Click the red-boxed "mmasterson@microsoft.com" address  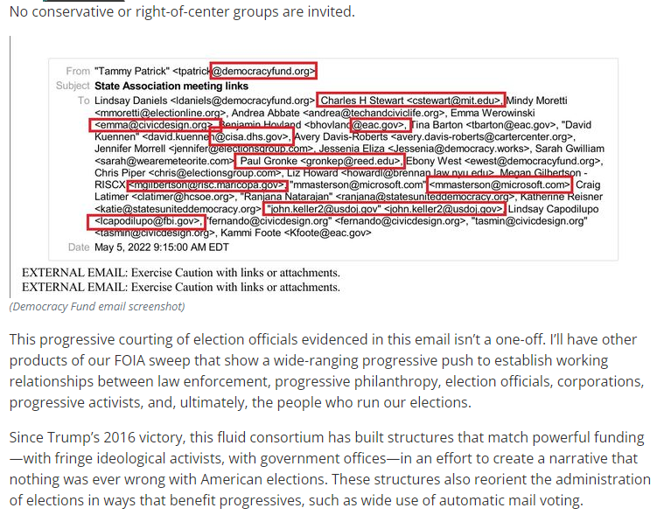500,185
